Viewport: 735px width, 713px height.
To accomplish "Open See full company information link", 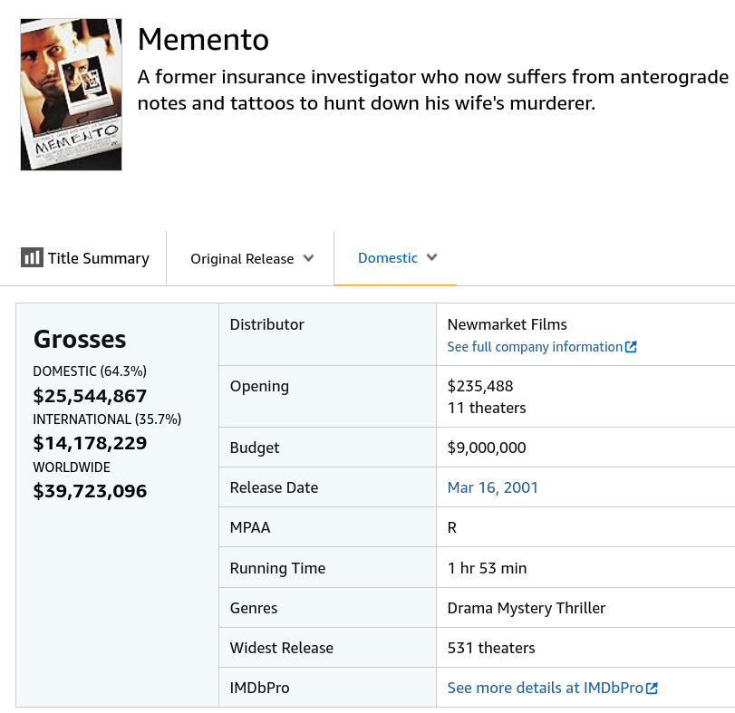I will (x=535, y=347).
